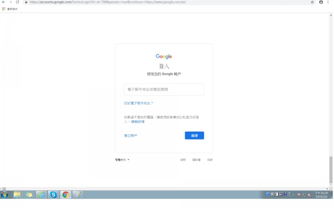The height and width of the screenshot is (208, 334).
Task: Open the IME tool menu icon
Action: point(281,194)
